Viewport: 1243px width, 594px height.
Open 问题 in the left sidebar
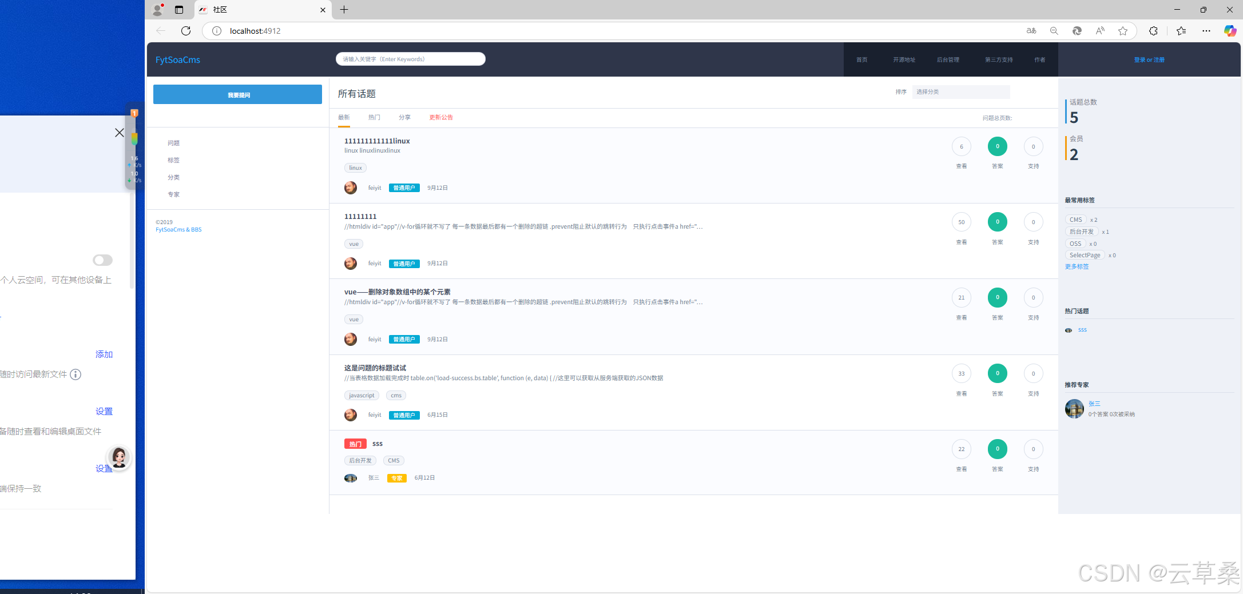click(x=173, y=143)
